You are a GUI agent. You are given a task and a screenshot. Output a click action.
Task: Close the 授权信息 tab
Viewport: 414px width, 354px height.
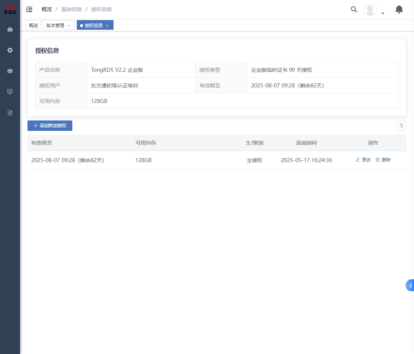(x=107, y=26)
